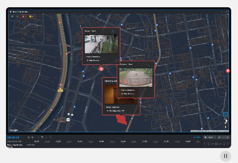Click the previous-segment control left of rewind
This screenshot has width=238, height=163.
pos(209,144)
